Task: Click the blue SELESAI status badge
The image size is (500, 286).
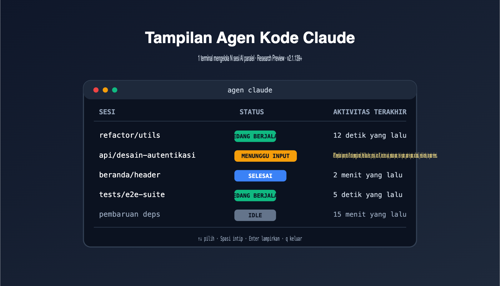Action: (x=260, y=176)
